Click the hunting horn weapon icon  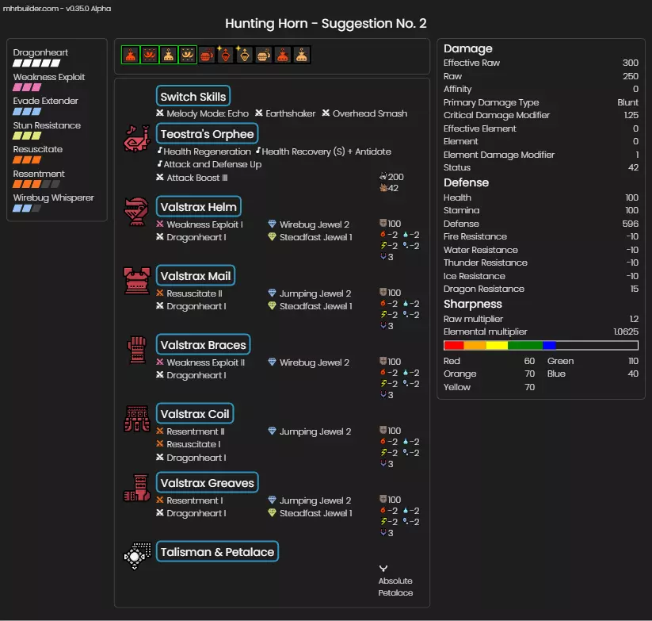click(x=137, y=139)
